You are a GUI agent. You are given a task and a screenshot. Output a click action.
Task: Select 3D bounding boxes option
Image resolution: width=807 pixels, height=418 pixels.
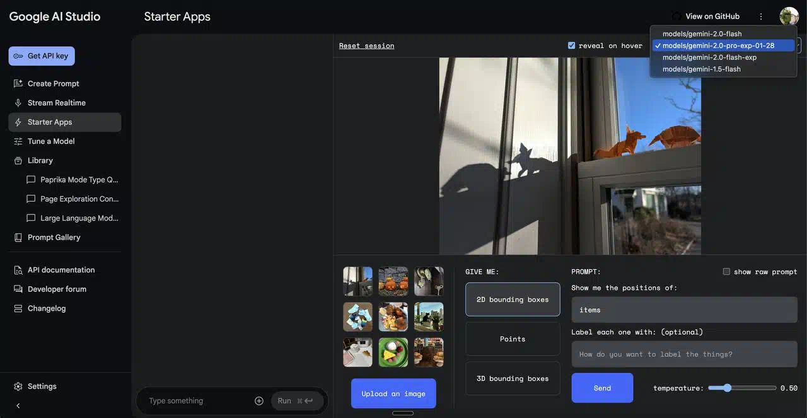tap(513, 378)
